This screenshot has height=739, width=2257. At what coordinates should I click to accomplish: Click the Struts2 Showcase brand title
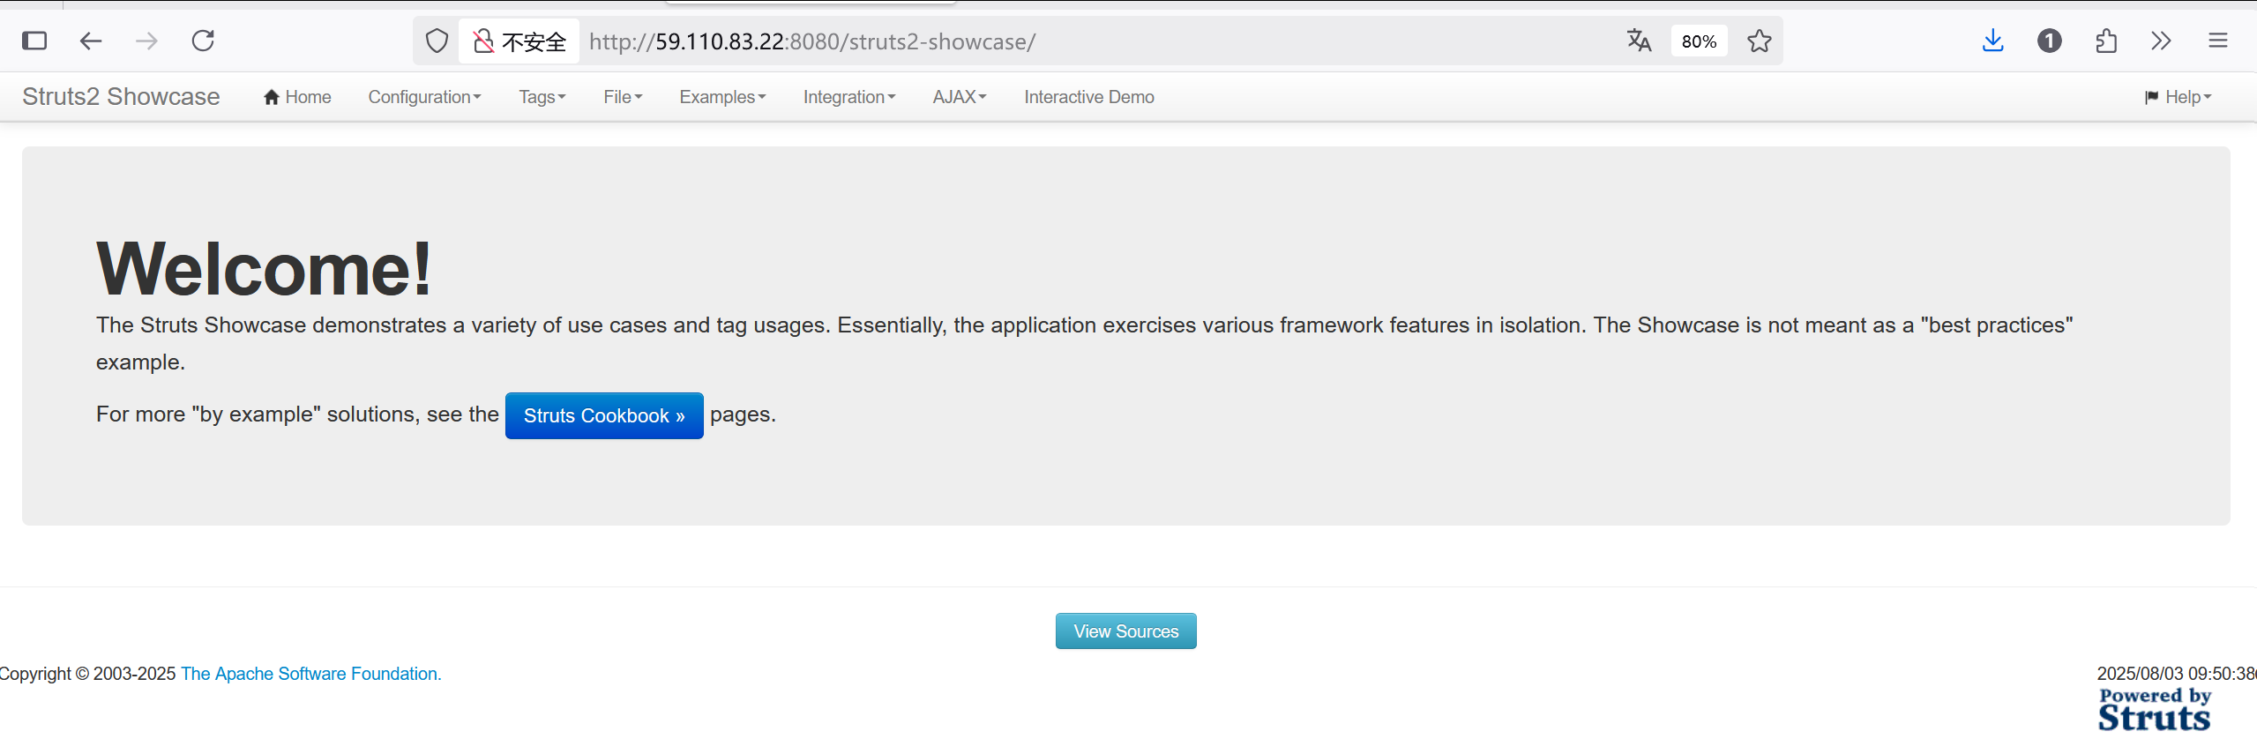(x=121, y=96)
